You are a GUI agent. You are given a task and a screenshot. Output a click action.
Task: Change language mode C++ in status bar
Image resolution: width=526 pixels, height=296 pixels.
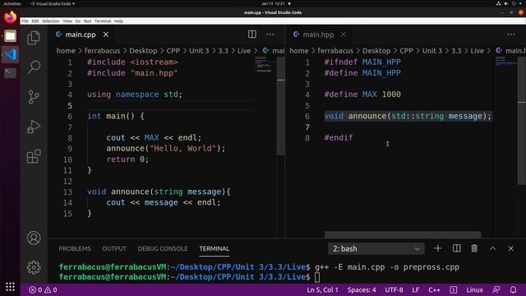[x=434, y=289]
